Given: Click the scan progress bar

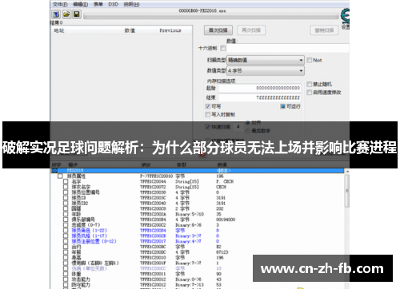Looking at the screenshot, I should coord(211,16).
